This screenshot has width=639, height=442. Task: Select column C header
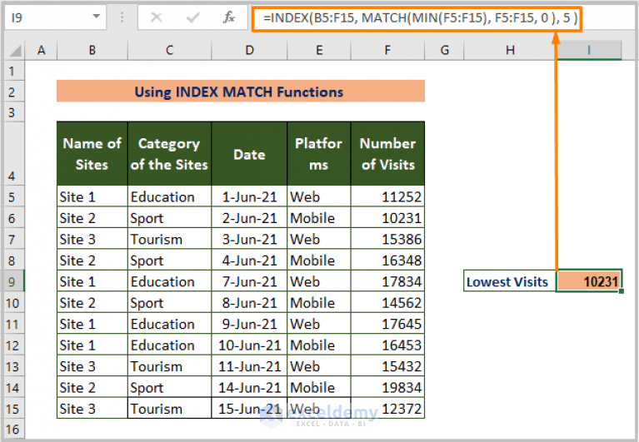(x=169, y=51)
